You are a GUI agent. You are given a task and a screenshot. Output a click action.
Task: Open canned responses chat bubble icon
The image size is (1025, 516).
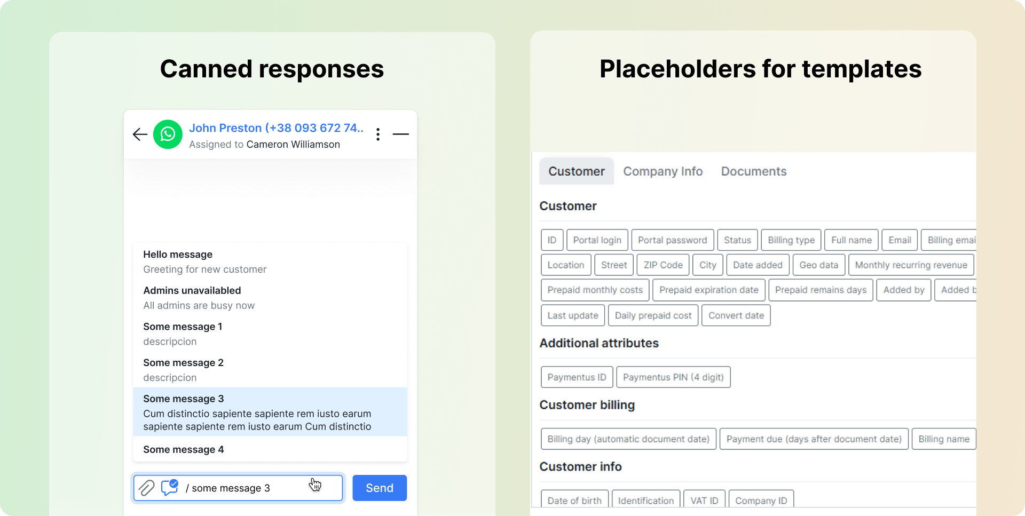[x=170, y=487]
